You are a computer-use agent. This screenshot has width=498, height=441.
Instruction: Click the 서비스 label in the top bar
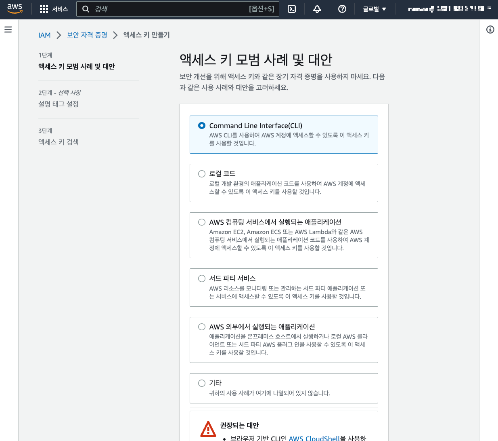[60, 9]
